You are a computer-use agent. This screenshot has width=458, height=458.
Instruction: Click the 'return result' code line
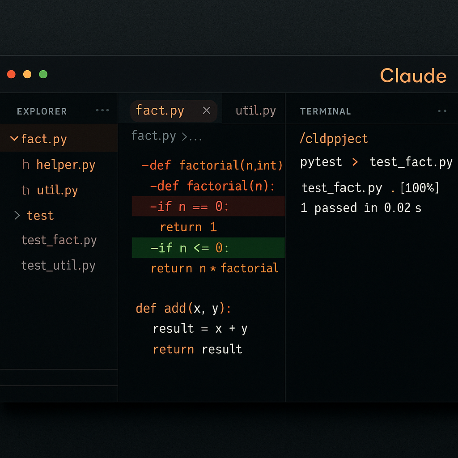197,349
